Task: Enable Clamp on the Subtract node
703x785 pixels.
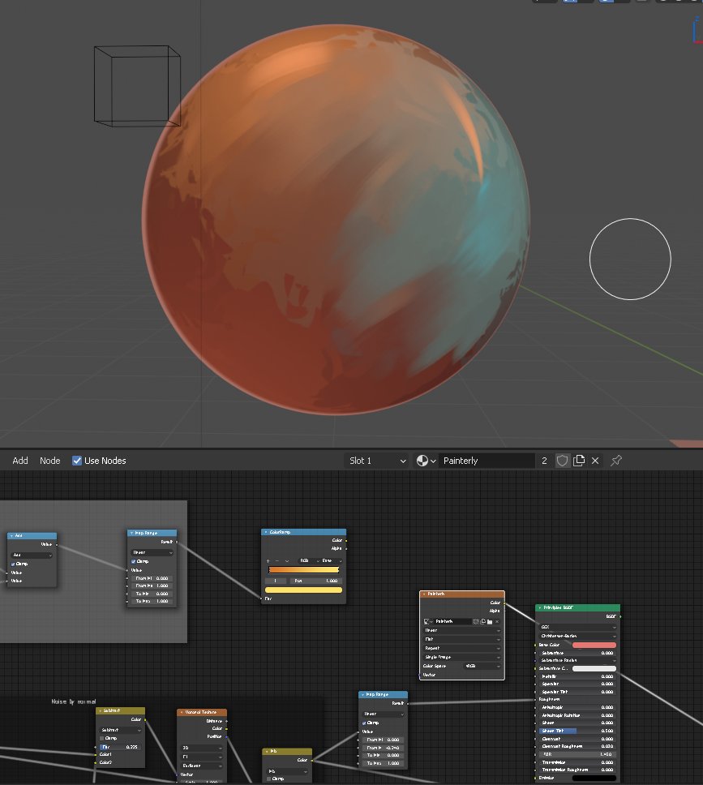Action: point(102,738)
